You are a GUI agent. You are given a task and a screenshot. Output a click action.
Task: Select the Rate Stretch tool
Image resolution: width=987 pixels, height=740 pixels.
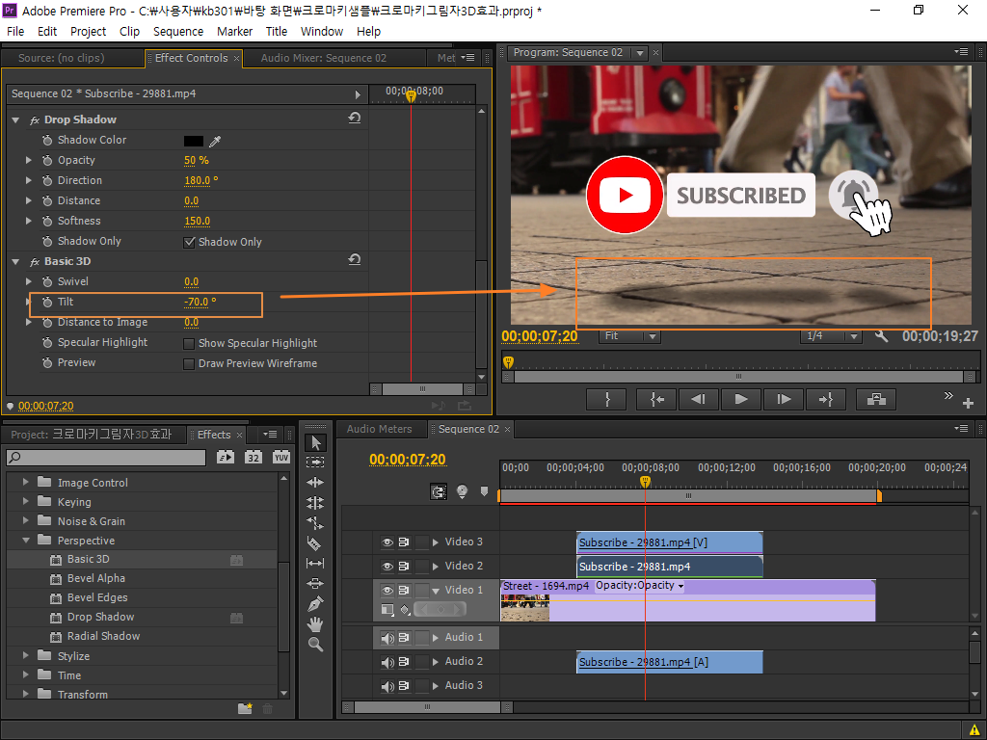click(x=315, y=523)
